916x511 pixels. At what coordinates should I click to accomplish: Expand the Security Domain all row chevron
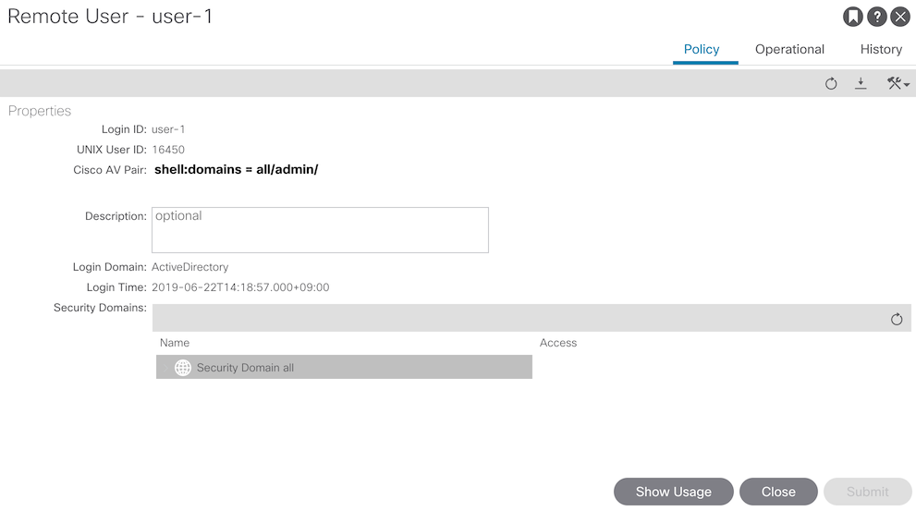coord(165,368)
